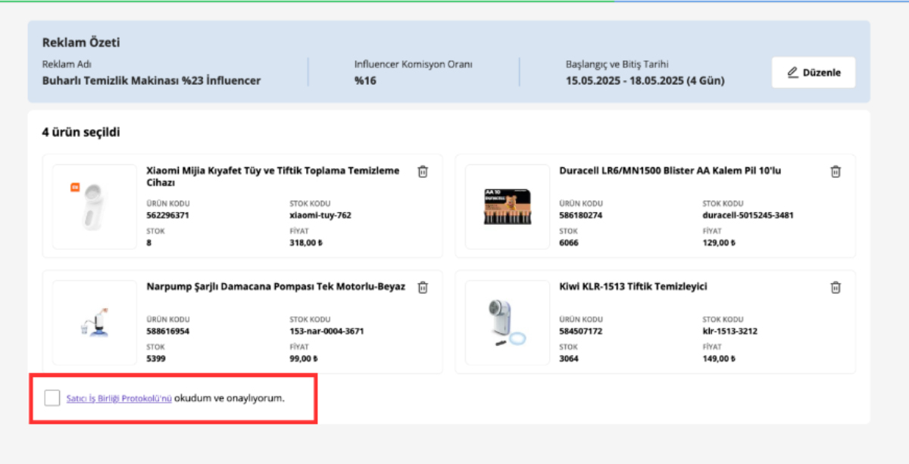
Task: Remove the Duracell AA Kalem Pil product
Action: coord(836,172)
